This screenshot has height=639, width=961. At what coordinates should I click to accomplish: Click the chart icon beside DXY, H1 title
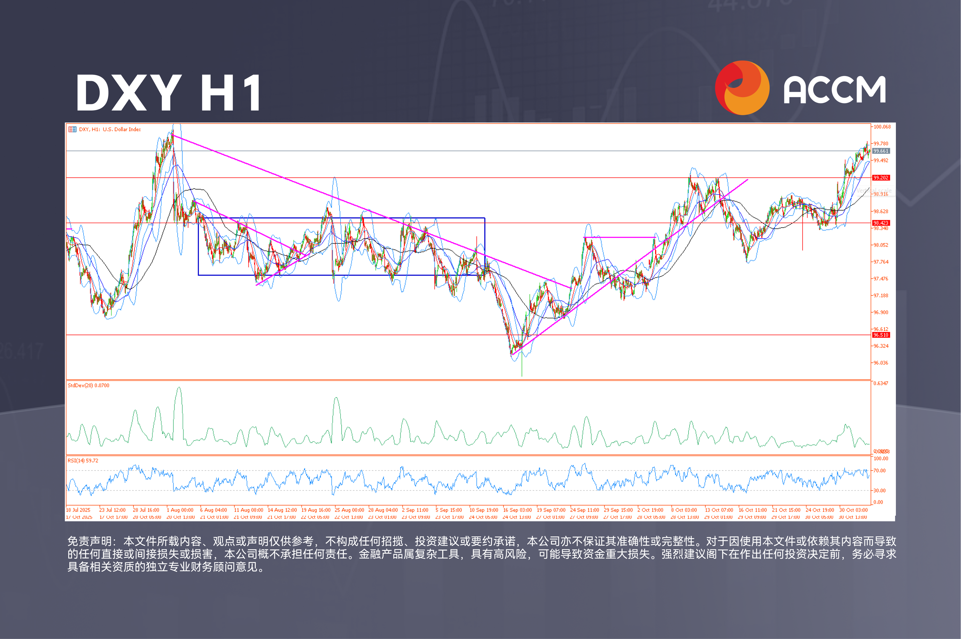point(73,129)
